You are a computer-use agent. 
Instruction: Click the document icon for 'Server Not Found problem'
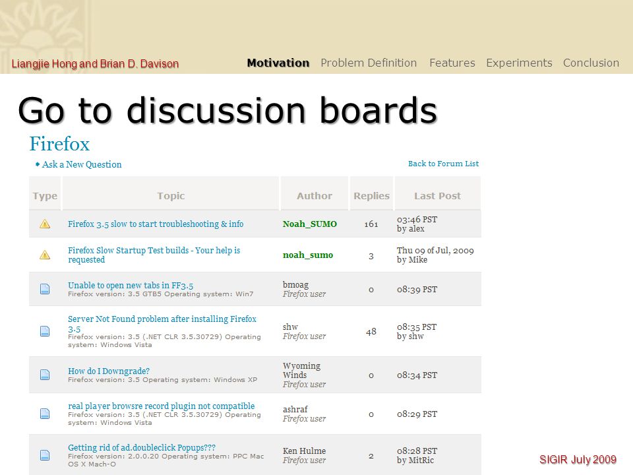45,331
